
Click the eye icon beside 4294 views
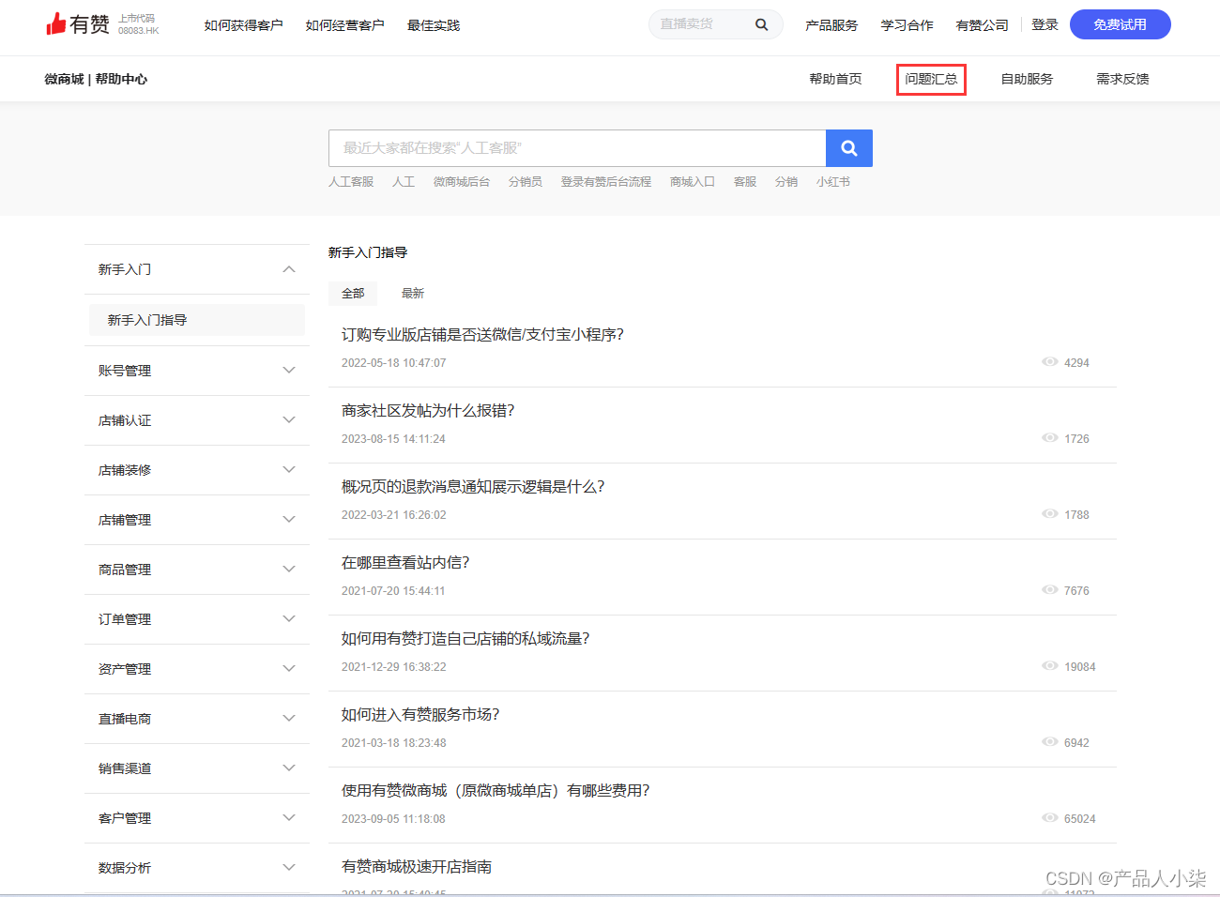[1050, 362]
